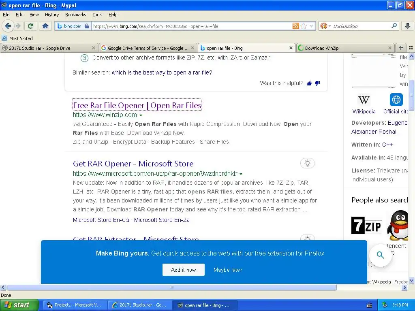
Task: Bookmark this page with the star icon
Action: (x=304, y=26)
